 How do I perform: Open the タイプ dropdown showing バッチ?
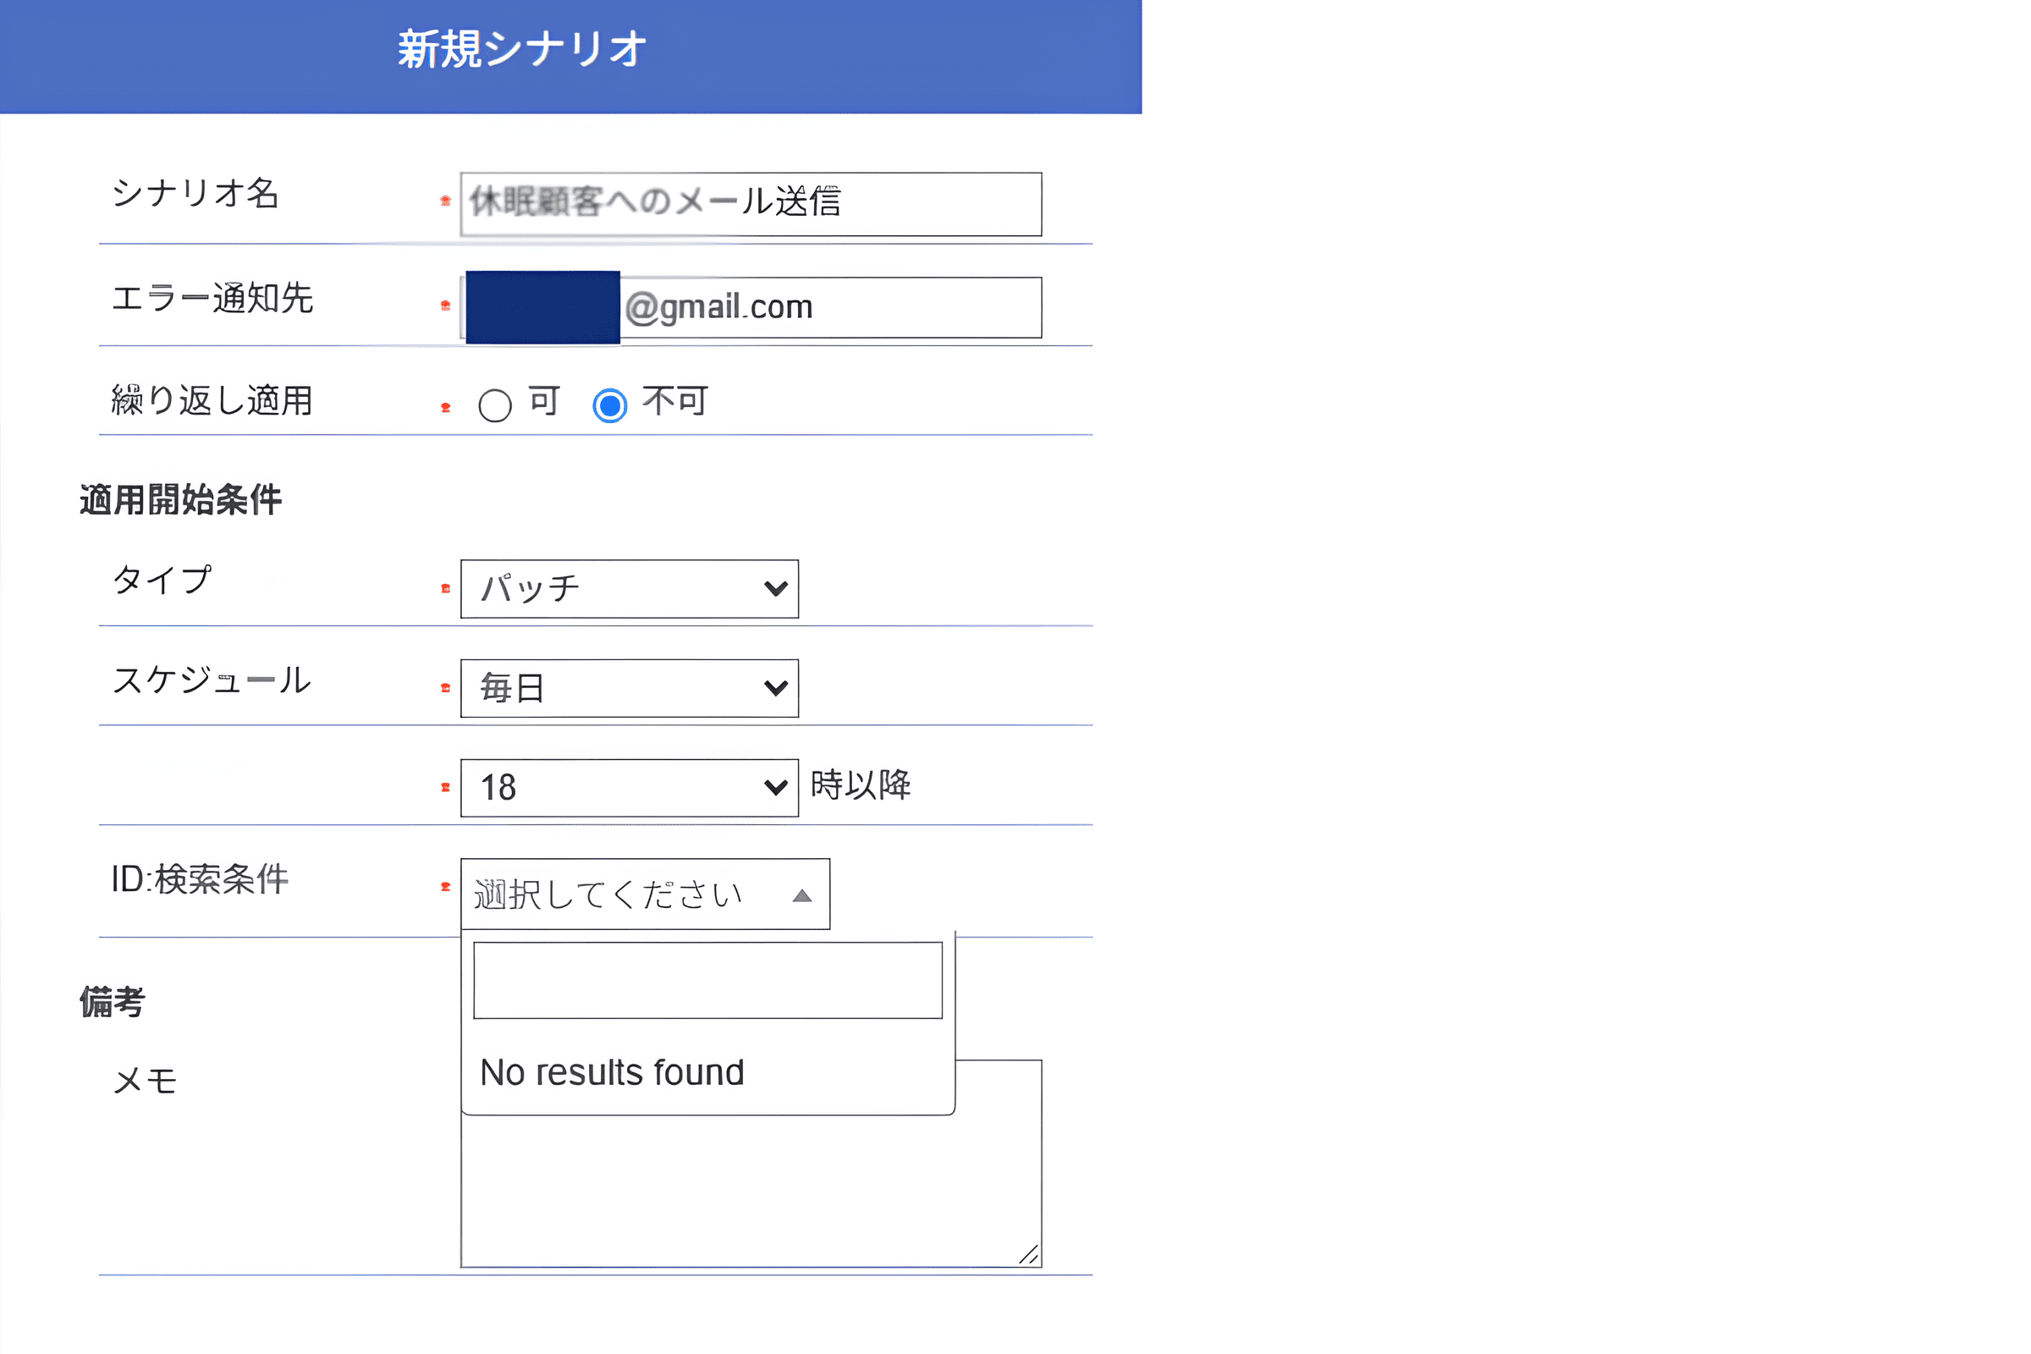(630, 589)
